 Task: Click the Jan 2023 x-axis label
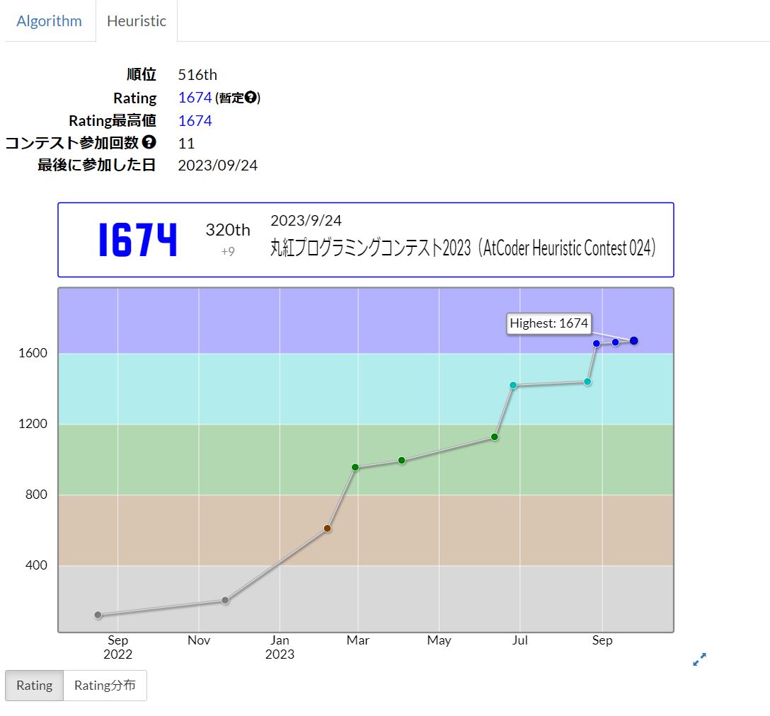click(280, 647)
